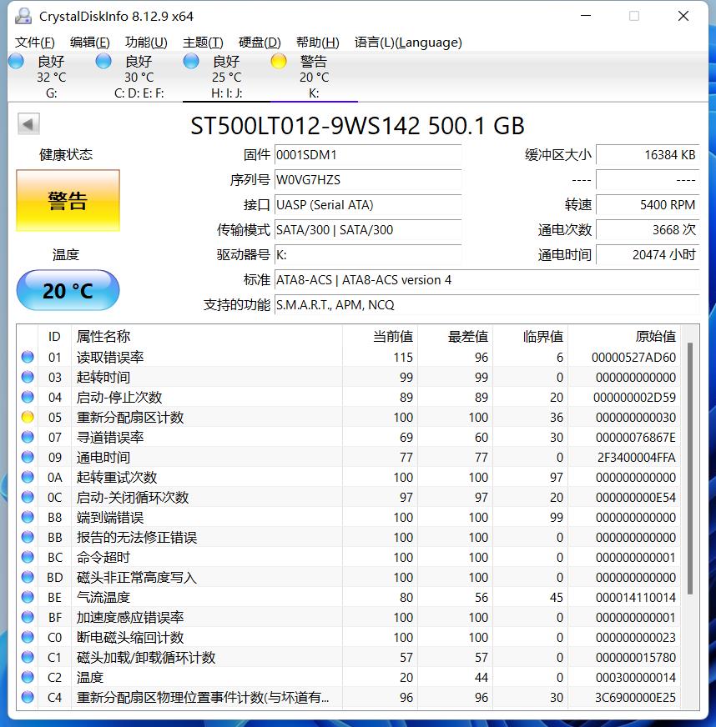The width and height of the screenshot is (716, 727).
Task: Click the 20 °C temperature button
Action: (68, 290)
